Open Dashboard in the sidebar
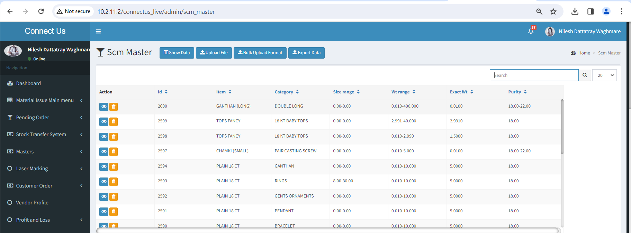 45,83
